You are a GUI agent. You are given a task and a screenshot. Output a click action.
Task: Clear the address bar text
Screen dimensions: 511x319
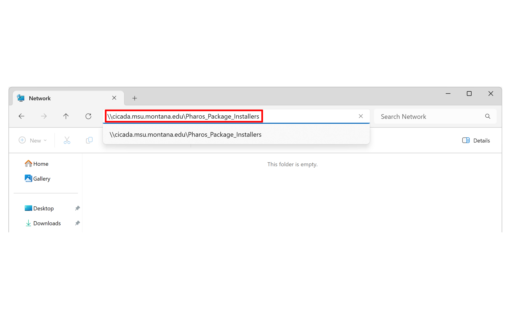tap(361, 116)
